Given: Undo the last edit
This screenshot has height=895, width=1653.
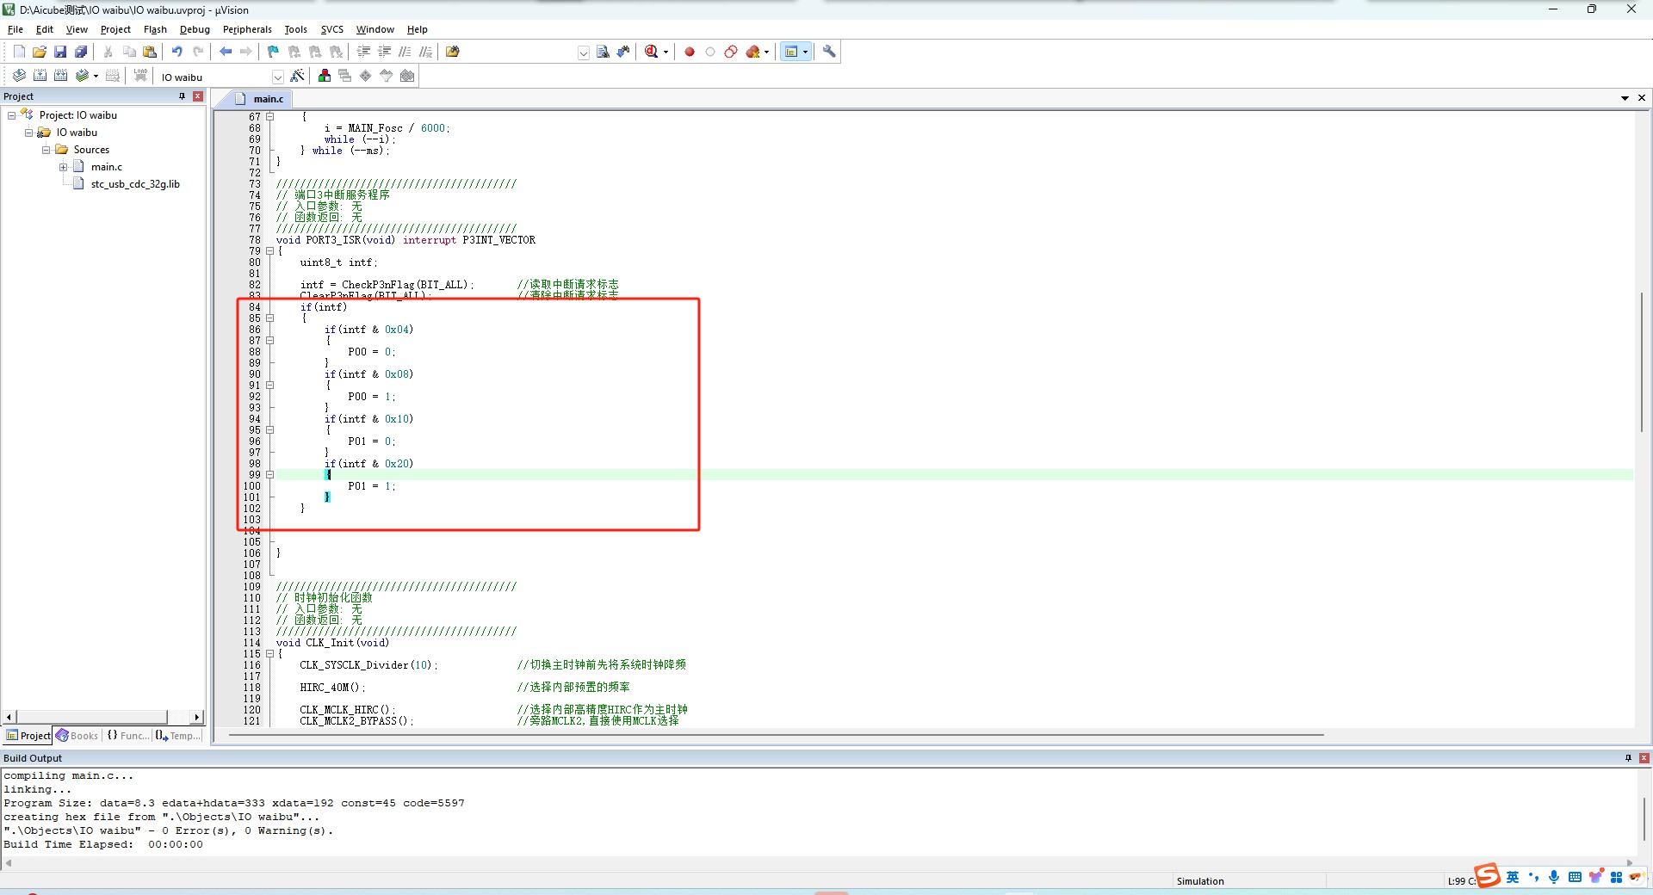Looking at the screenshot, I should pos(177,52).
